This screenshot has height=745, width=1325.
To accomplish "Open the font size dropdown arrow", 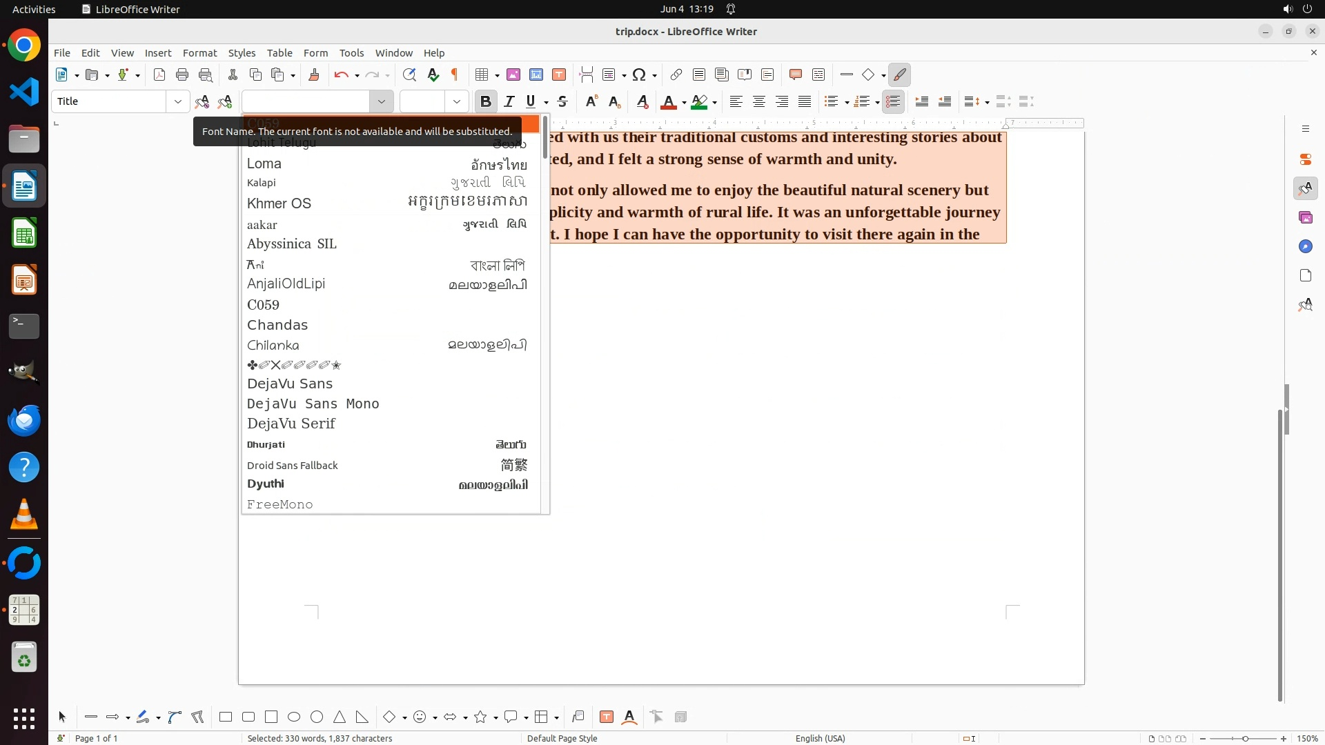I will [456, 101].
